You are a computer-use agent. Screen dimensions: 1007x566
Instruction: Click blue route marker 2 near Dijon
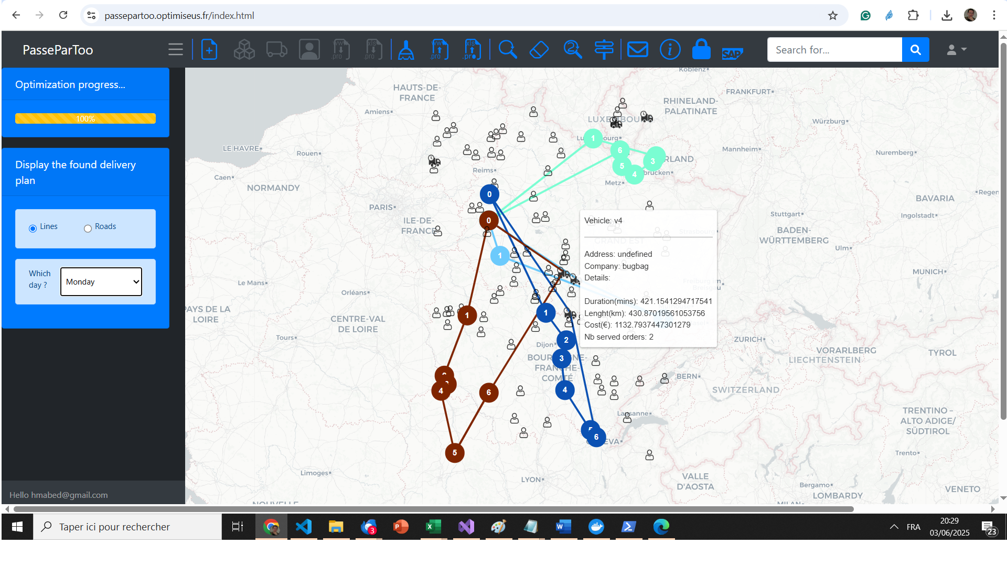pyautogui.click(x=566, y=340)
